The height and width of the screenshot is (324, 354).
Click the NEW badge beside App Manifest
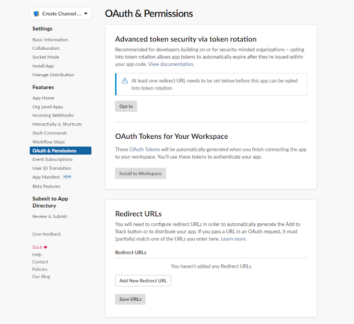click(x=67, y=177)
